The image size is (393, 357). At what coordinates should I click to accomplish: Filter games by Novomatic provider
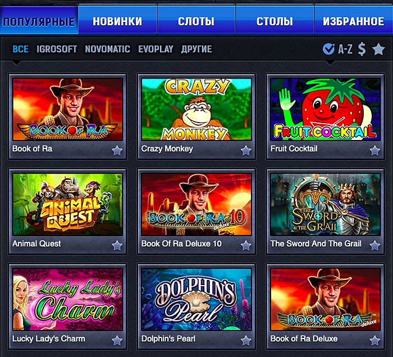(x=108, y=49)
